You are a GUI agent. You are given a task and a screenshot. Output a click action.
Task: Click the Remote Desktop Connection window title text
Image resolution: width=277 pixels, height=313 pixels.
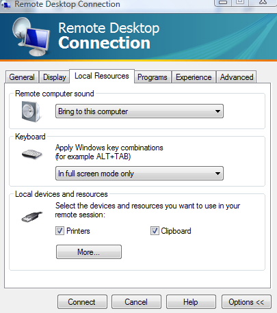[x=67, y=4]
